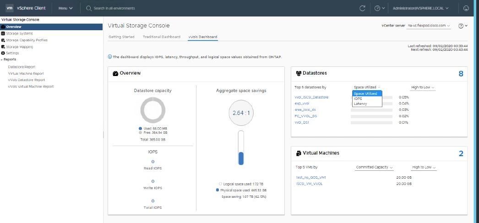Click the Storage Capability Profiles icon
479x223 pixels.
3,40
